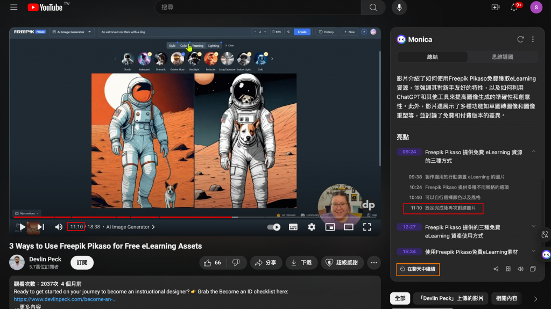The height and width of the screenshot is (309, 551).
Task: Click the red video progress bar
Action: [x=123, y=217]
